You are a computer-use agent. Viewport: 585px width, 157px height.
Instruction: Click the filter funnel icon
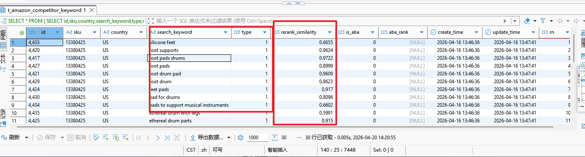(x=543, y=21)
